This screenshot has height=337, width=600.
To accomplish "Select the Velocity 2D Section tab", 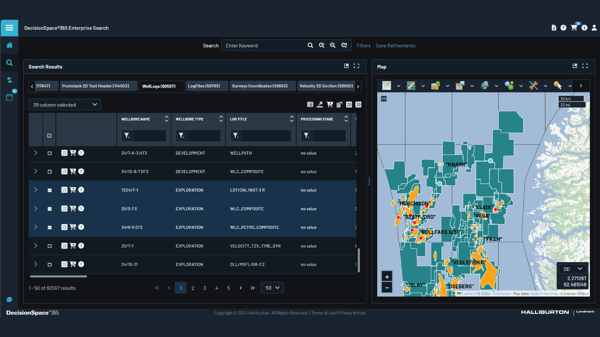I will [326, 86].
